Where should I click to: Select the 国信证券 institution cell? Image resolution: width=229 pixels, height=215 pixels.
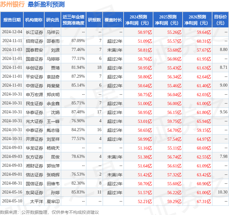[x=34, y=184]
